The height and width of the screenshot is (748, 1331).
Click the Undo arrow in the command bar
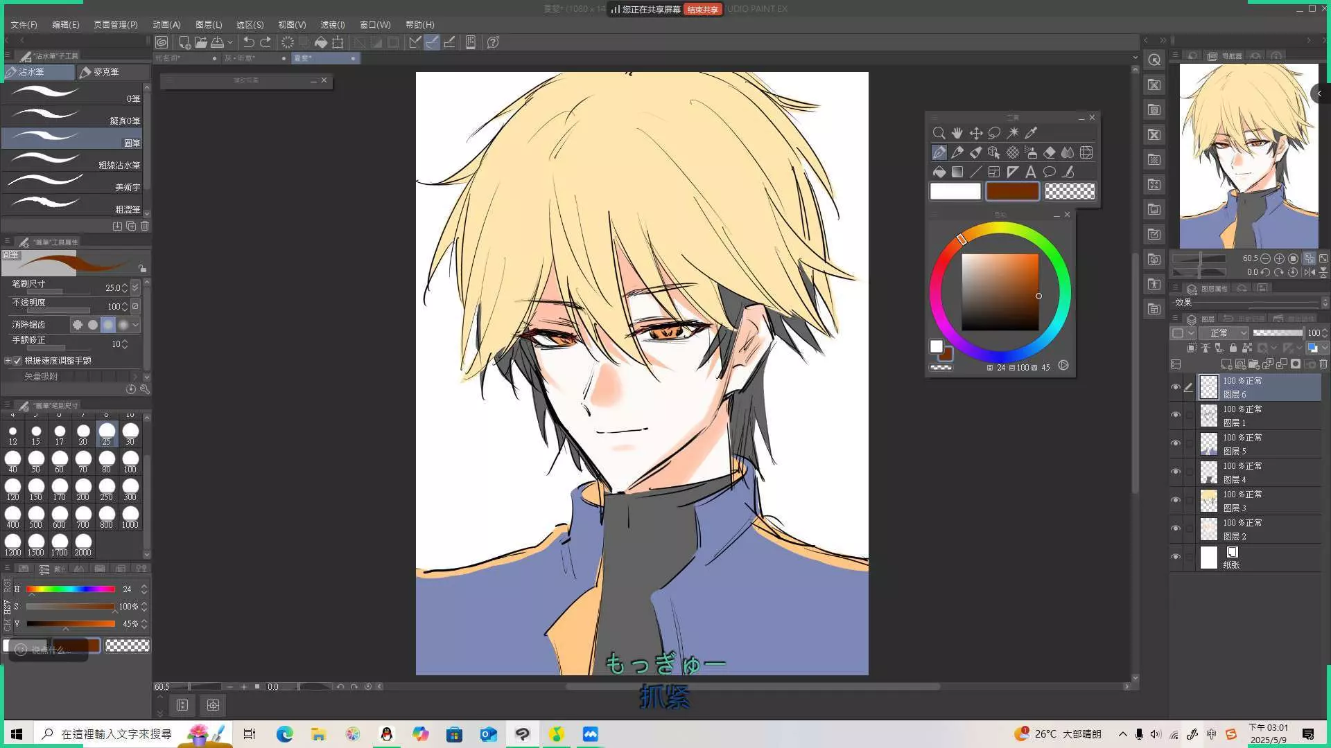tap(248, 42)
